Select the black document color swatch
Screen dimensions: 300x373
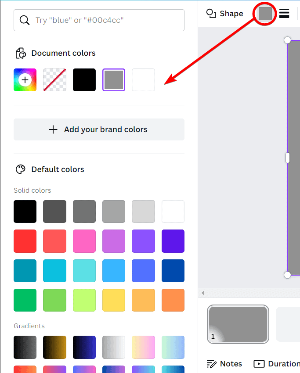point(84,80)
